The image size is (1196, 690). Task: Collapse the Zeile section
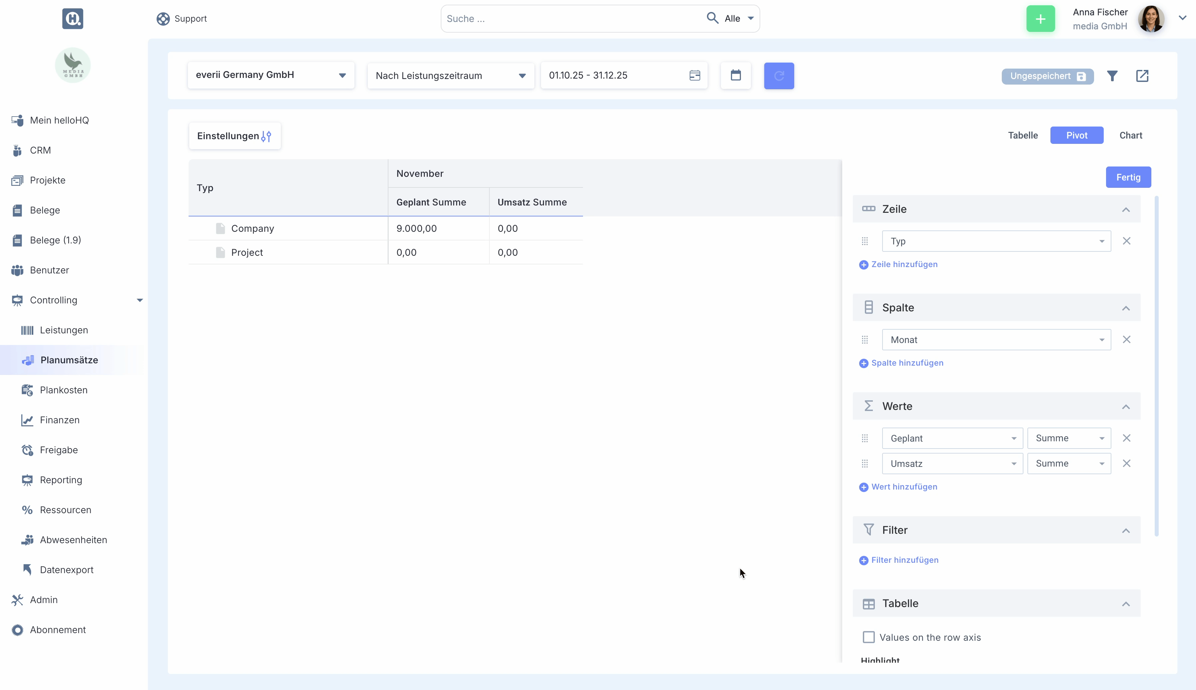[x=1125, y=209]
